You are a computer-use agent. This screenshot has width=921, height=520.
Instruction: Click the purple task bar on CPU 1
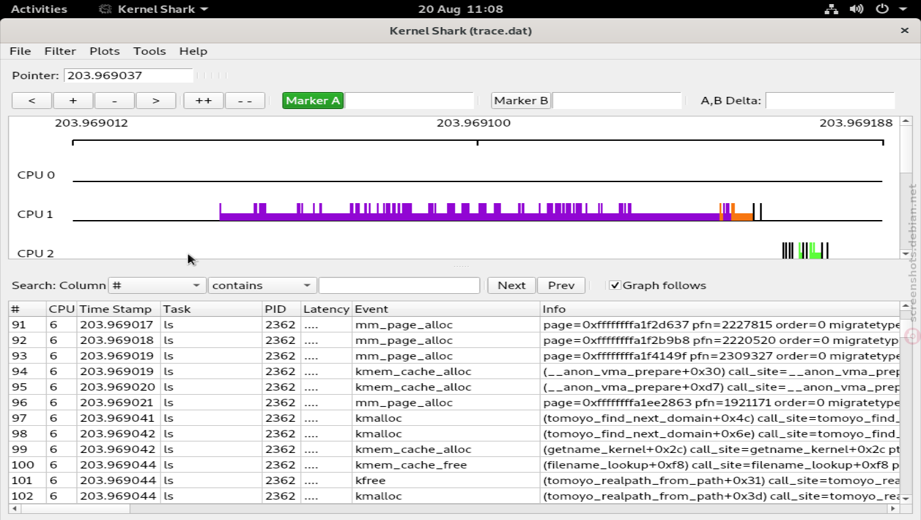click(x=469, y=217)
